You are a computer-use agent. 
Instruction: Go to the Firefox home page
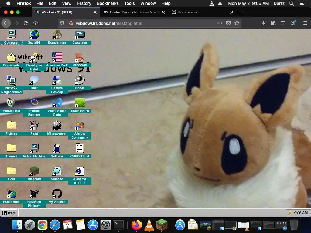coord(36,23)
